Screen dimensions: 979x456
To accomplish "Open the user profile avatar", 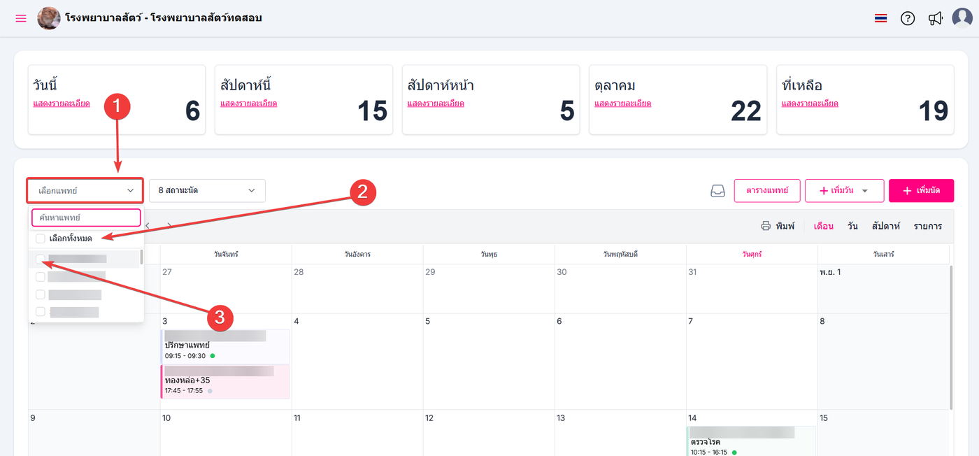I will [x=962, y=17].
